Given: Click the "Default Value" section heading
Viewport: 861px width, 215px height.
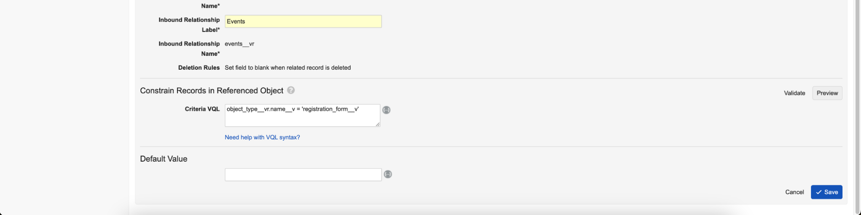Looking at the screenshot, I should [x=164, y=159].
